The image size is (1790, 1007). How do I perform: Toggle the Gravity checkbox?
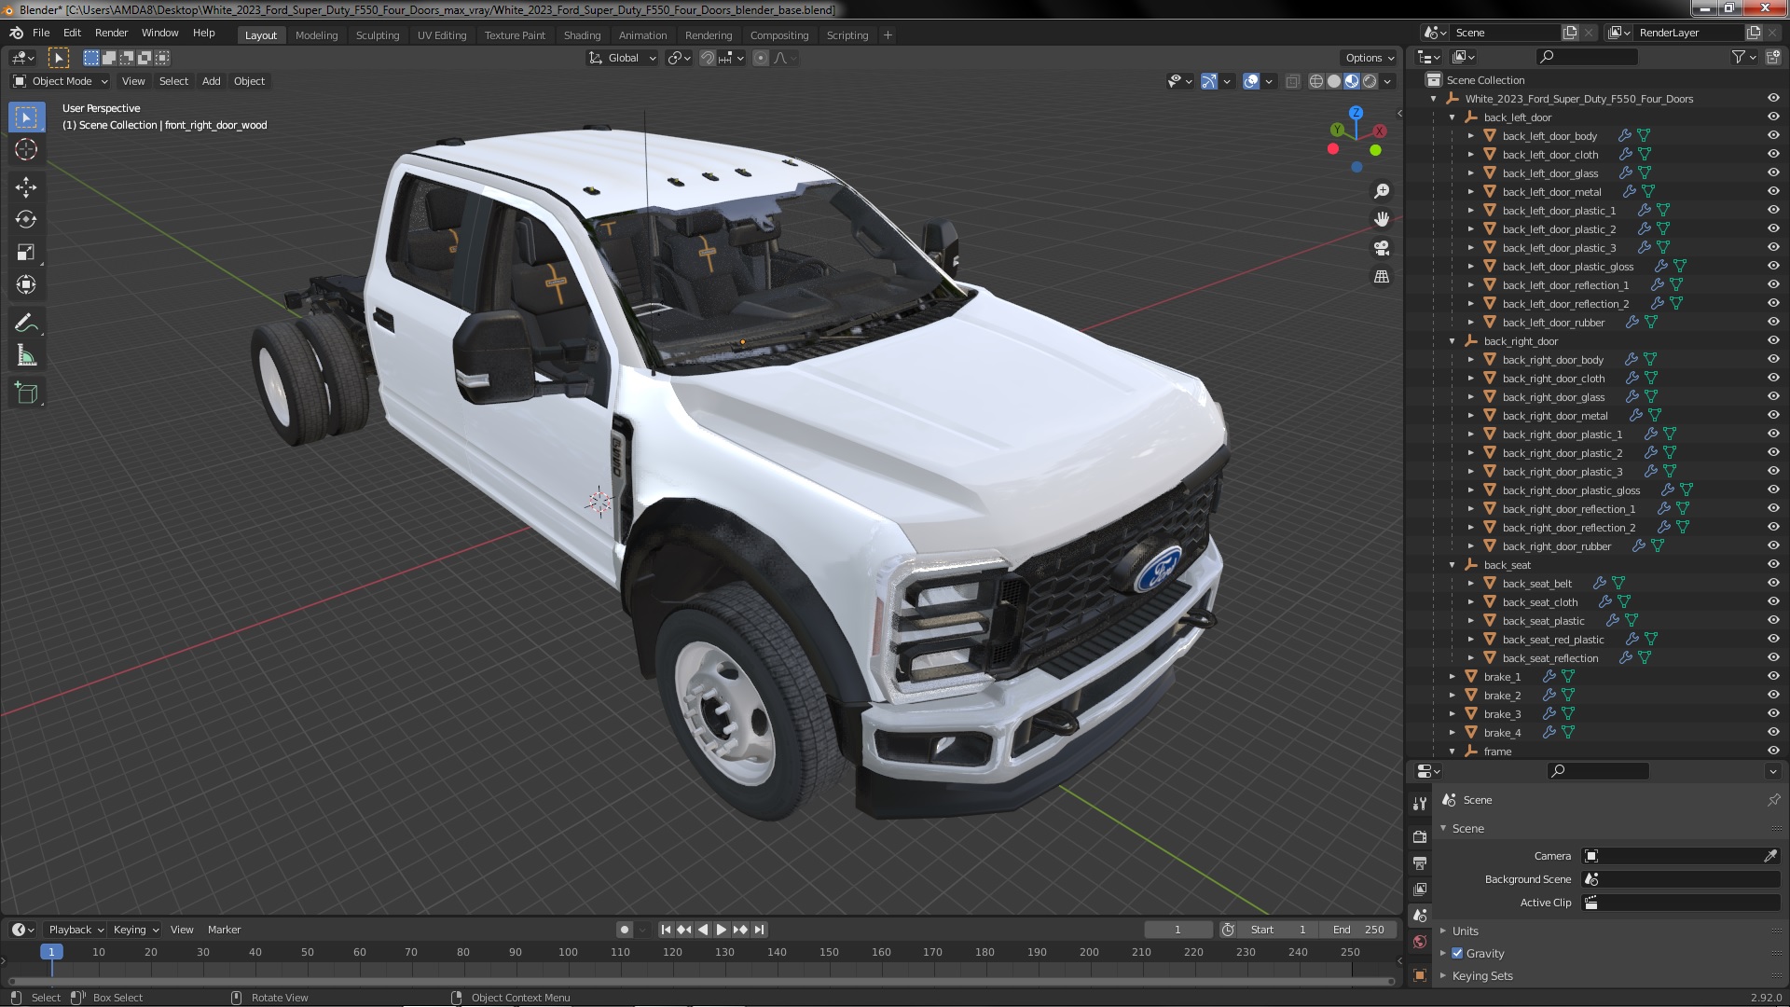pos(1457,953)
